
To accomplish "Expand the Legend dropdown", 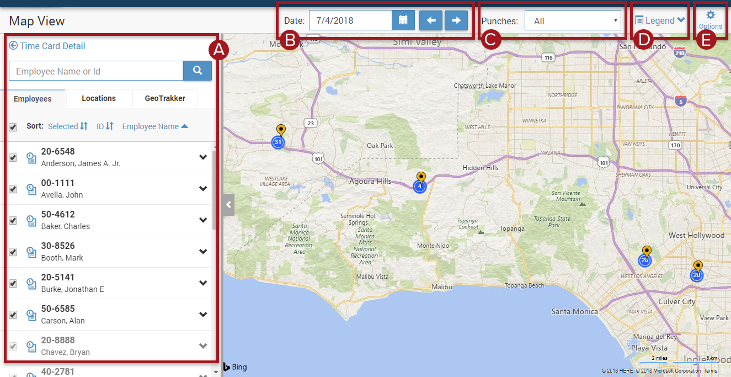I will coord(660,20).
